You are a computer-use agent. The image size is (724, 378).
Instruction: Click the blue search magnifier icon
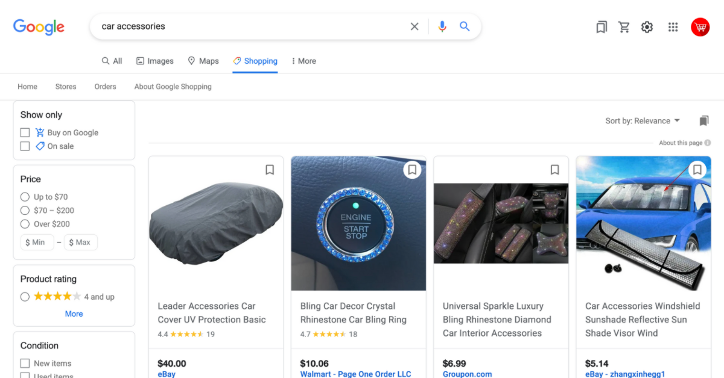pyautogui.click(x=465, y=26)
